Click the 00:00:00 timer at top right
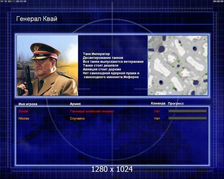This screenshot has height=179, width=224. (218, 1)
